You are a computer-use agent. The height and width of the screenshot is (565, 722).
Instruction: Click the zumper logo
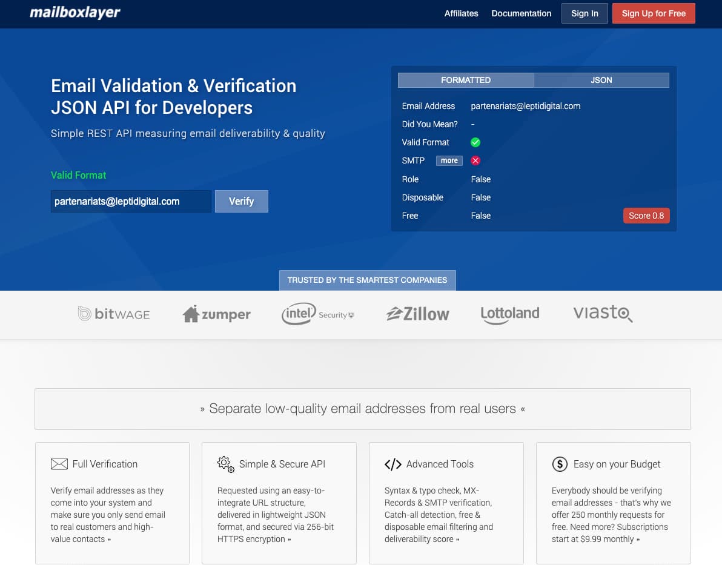[216, 314]
